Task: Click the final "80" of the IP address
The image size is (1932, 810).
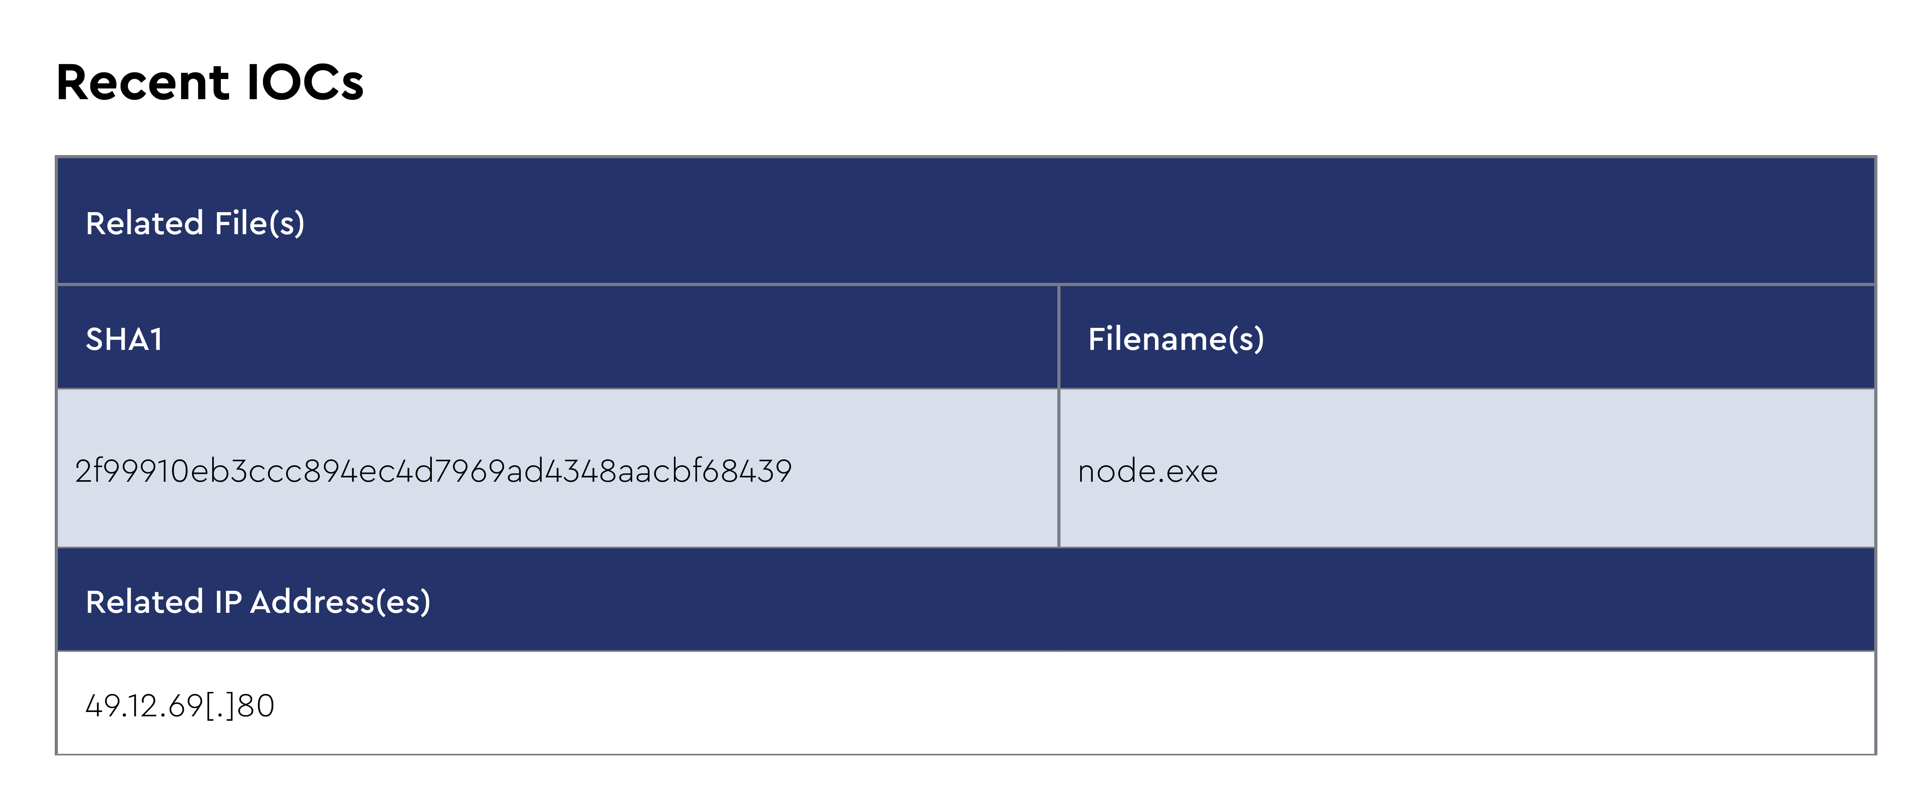Action: (x=256, y=706)
